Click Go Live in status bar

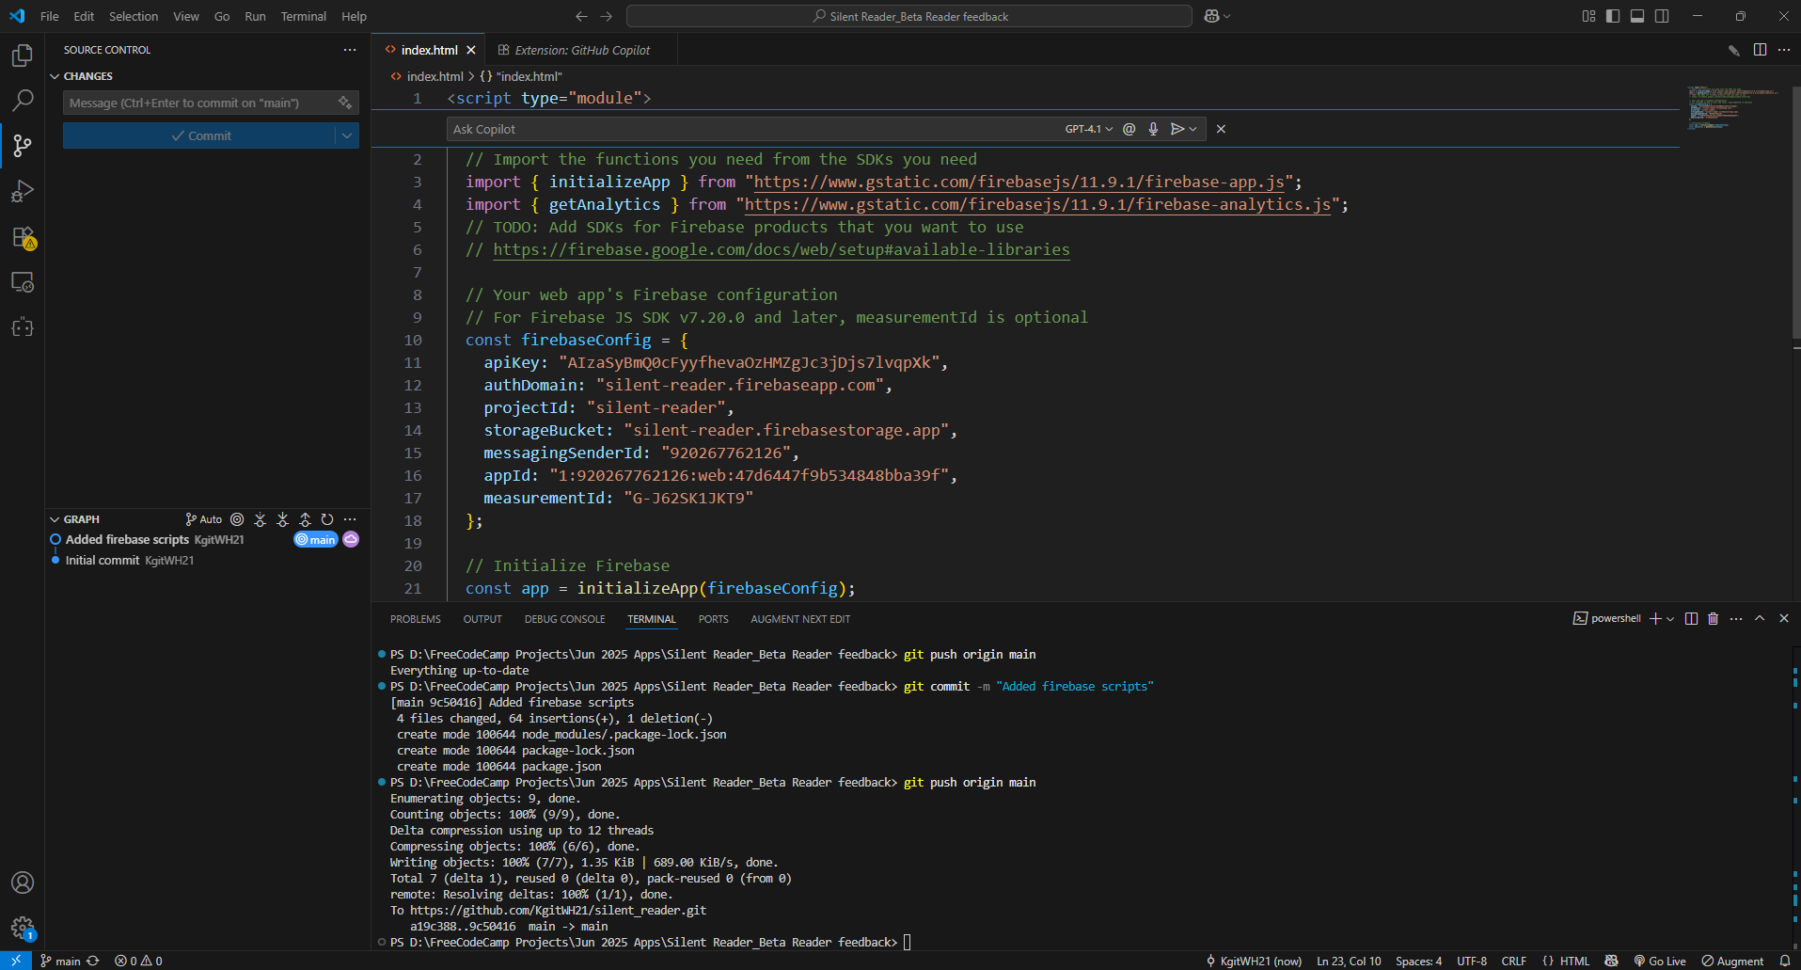[x=1660, y=961]
